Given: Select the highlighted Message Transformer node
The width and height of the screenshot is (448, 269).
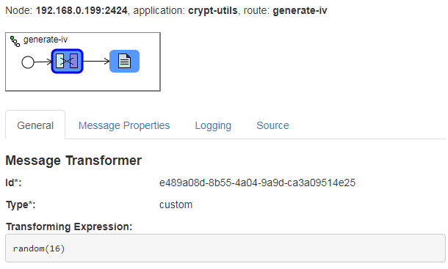Looking at the screenshot, I should coord(67,61).
